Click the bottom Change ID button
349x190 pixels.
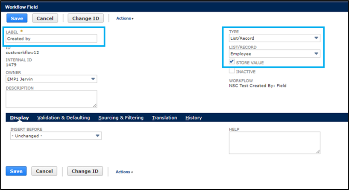pos(85,171)
